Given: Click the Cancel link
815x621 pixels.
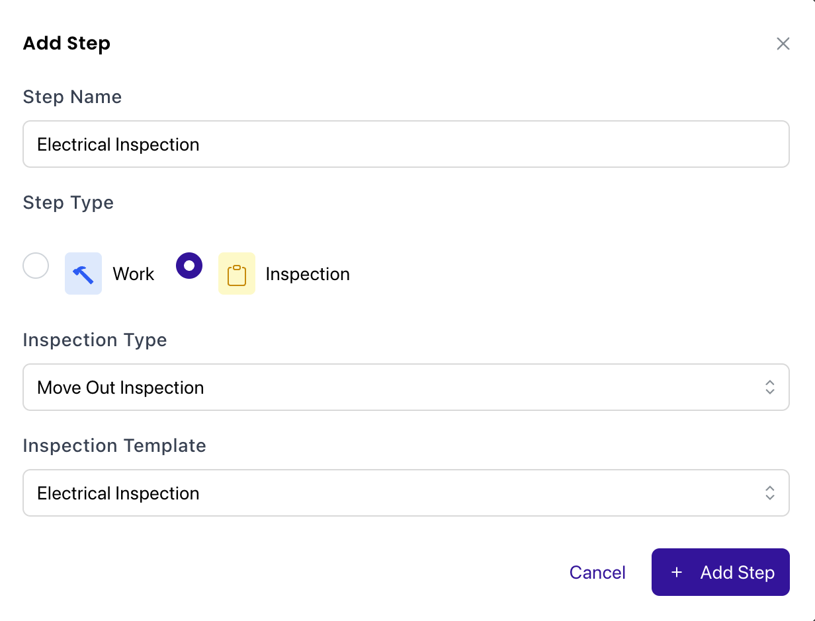Looking at the screenshot, I should (597, 572).
